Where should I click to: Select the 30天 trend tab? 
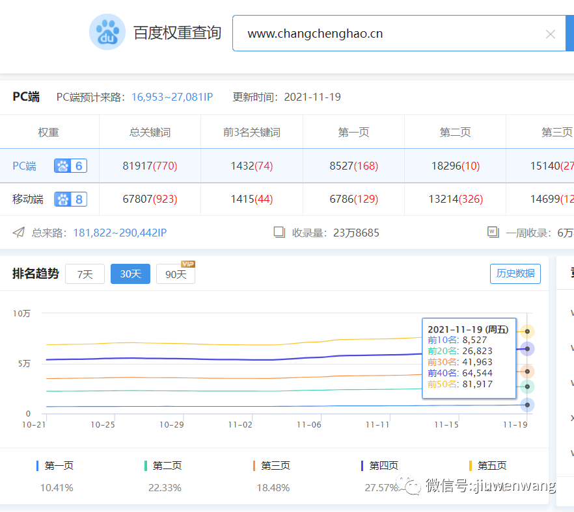tap(130, 274)
